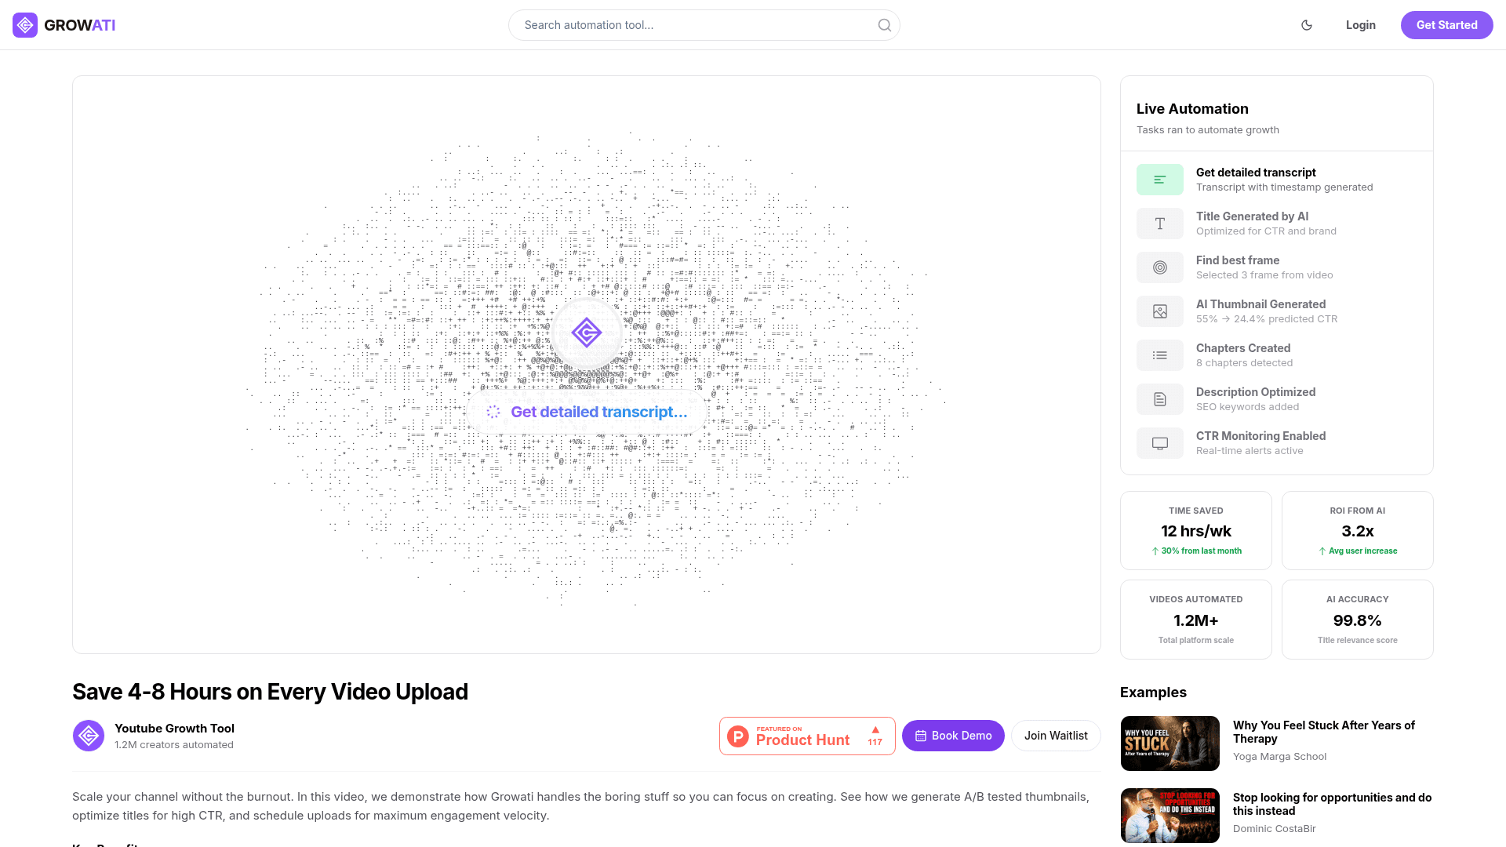The height and width of the screenshot is (847, 1506).
Task: Open the Why You Feel Stuck example title
Action: [1323, 732]
